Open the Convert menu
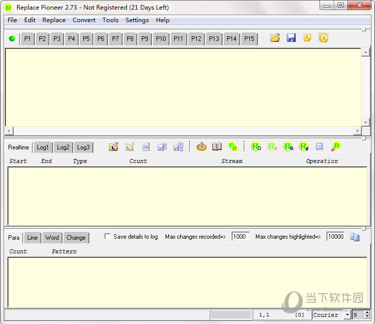The image size is (375, 324). [84, 20]
